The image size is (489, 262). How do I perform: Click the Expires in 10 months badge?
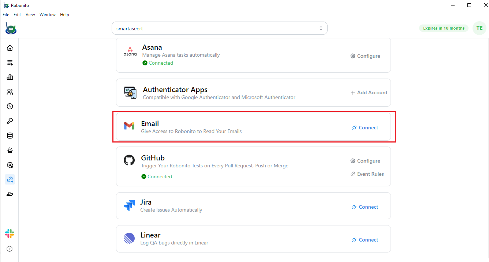point(444,28)
